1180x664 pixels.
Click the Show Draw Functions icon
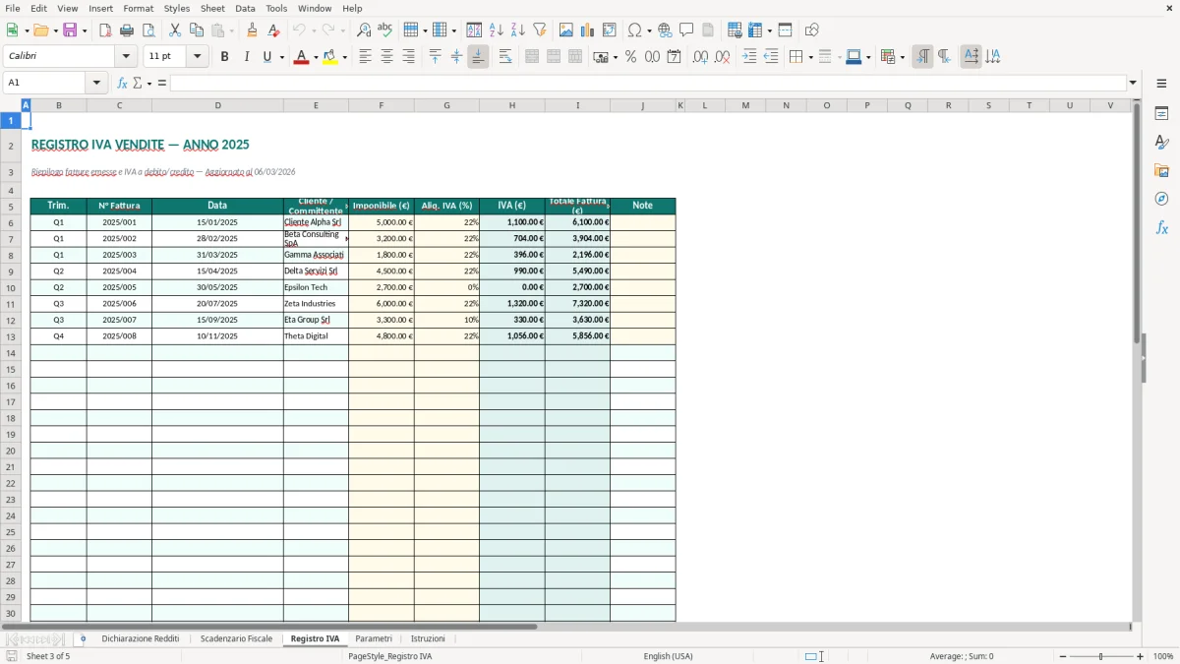coord(811,30)
